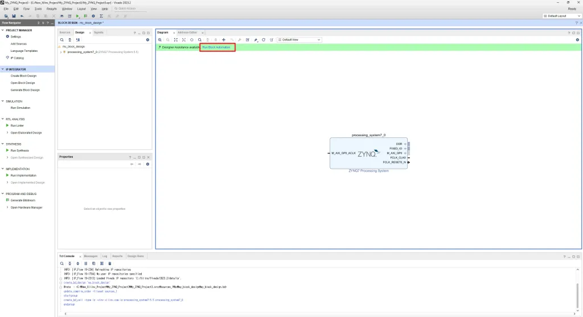Viewport: 583px width, 317px height.
Task: Click the Add IP plus icon
Action: [223, 40]
